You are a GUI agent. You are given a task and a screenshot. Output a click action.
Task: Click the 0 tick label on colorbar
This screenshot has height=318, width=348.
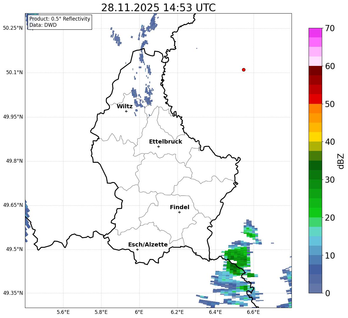(327, 293)
